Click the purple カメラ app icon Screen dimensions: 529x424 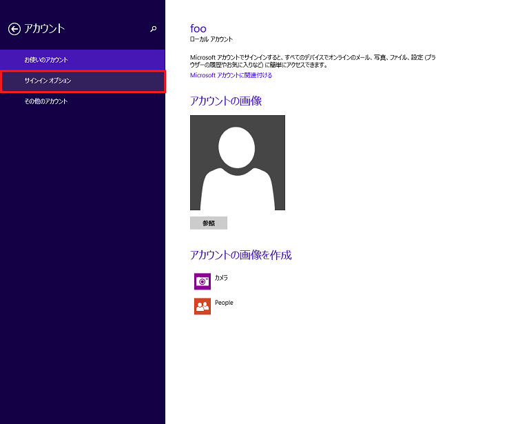point(202,281)
